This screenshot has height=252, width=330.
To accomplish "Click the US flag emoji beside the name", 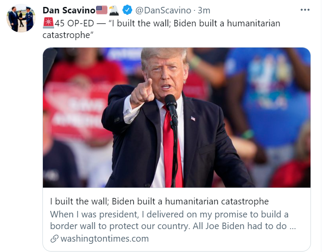I will [x=102, y=10].
